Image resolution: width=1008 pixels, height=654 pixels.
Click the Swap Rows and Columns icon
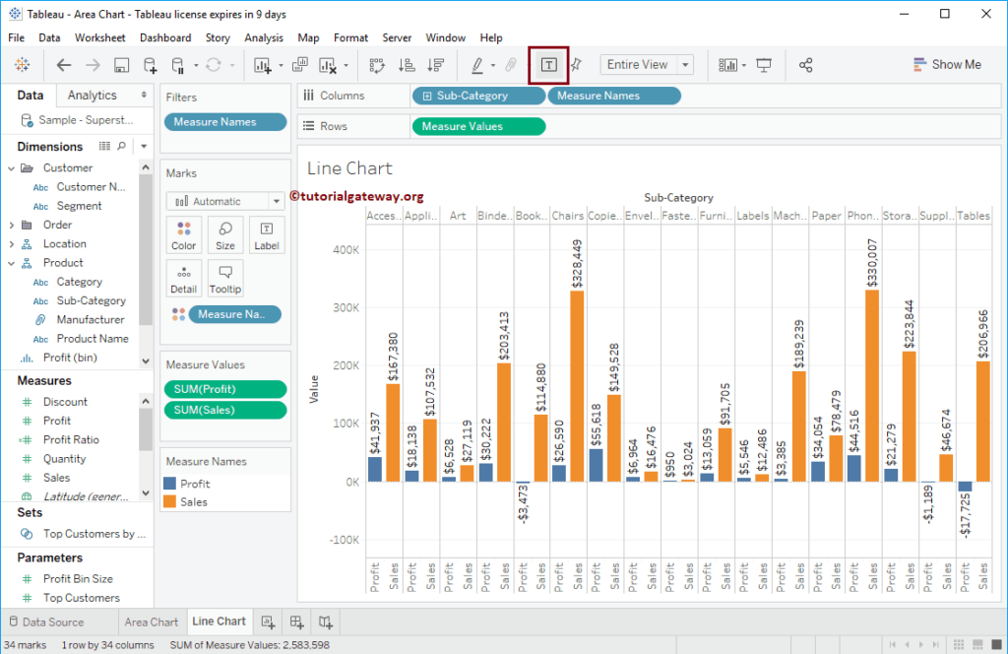377,65
